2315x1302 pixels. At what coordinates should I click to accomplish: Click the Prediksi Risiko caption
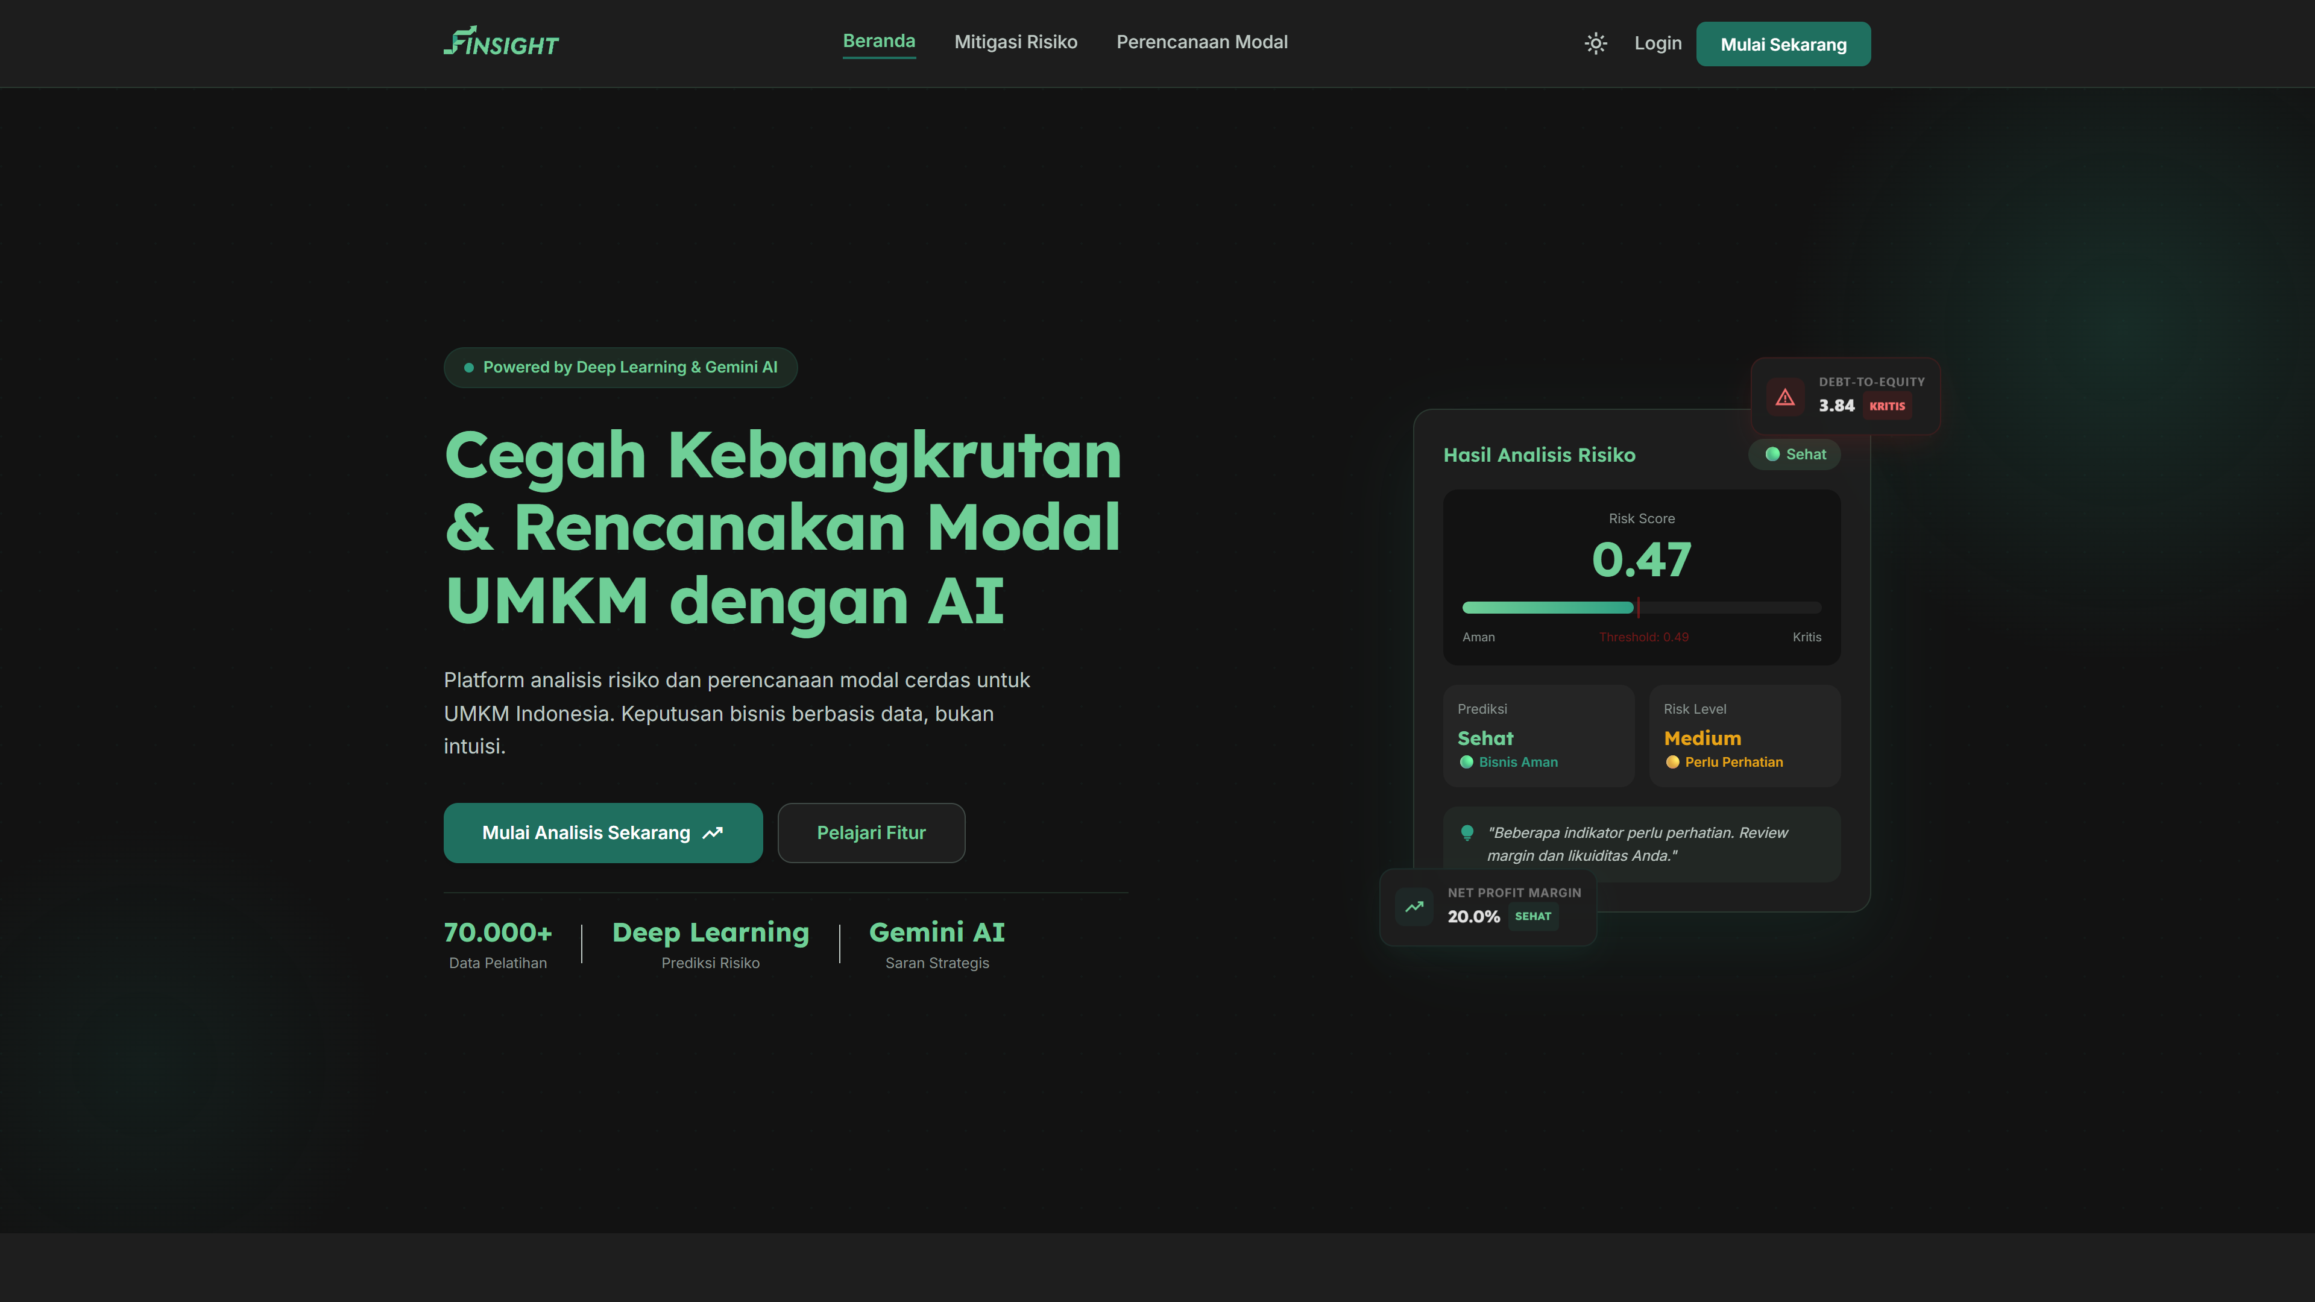(x=710, y=963)
